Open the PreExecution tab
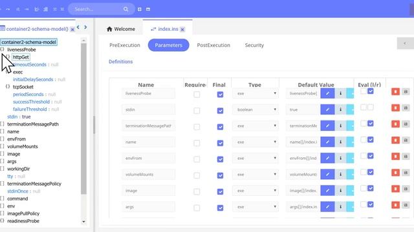Screen dimensions: 414x232 pos(125,45)
